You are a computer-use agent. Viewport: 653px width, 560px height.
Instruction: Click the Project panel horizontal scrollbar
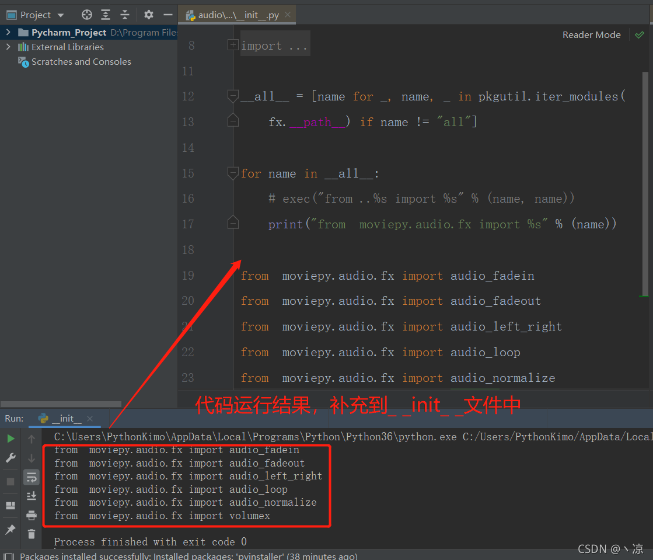point(61,404)
